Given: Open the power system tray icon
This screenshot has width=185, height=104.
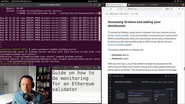Looking at the screenshot, I should pos(181,1).
